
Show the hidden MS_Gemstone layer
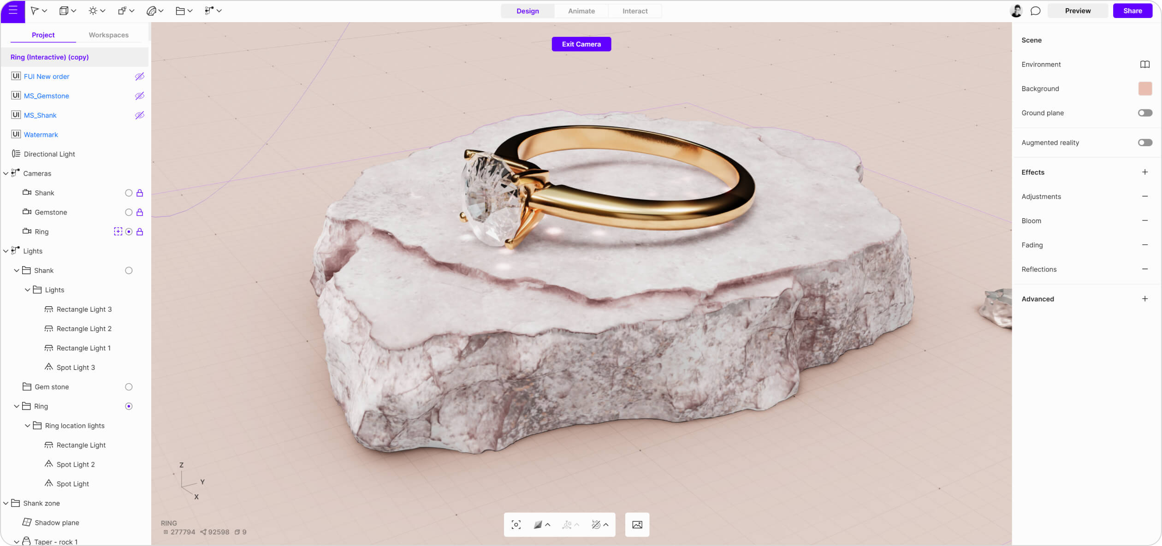139,96
